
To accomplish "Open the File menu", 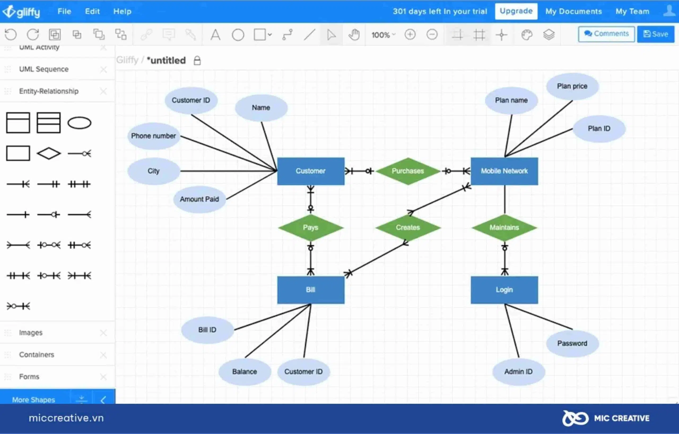I will point(64,11).
